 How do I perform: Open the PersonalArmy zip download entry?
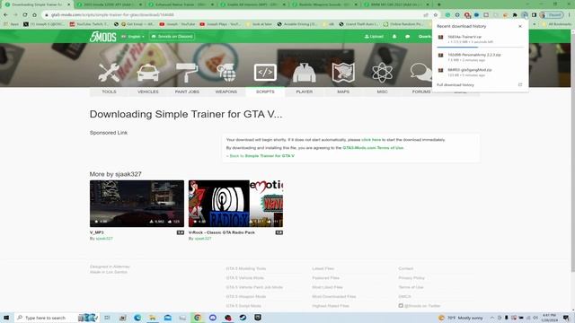point(480,57)
